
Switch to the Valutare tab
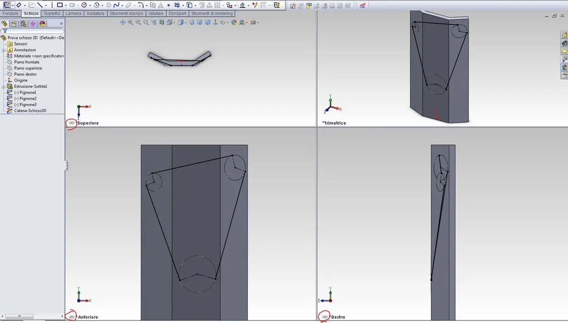(x=156, y=13)
